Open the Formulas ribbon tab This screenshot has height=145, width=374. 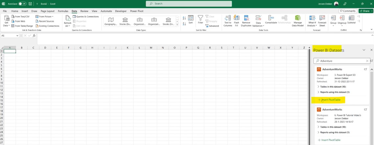click(x=63, y=11)
